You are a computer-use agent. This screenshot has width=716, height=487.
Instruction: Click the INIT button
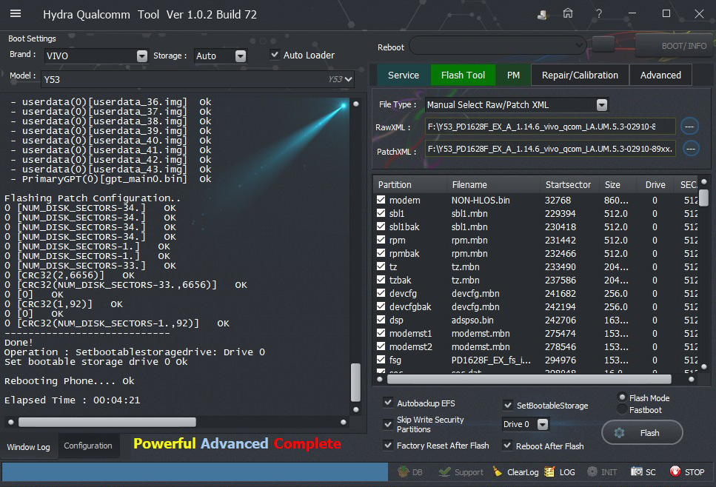[x=602, y=472]
